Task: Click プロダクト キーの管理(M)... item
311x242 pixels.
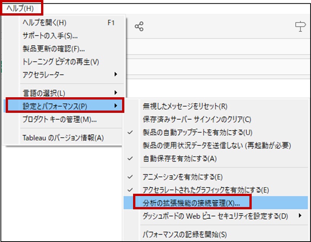Action: [59, 120]
